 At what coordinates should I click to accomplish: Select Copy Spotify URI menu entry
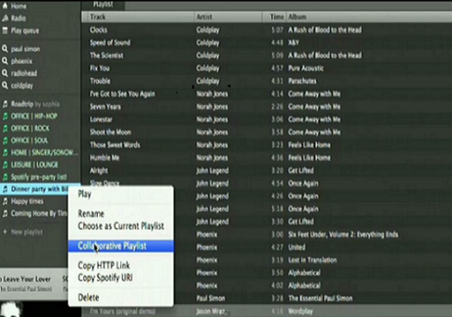(121, 277)
